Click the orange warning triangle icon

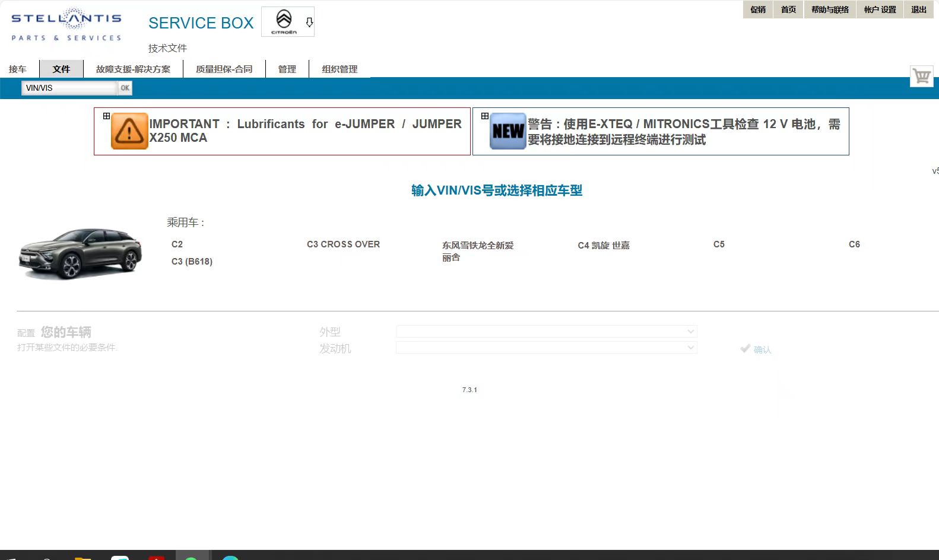129,131
